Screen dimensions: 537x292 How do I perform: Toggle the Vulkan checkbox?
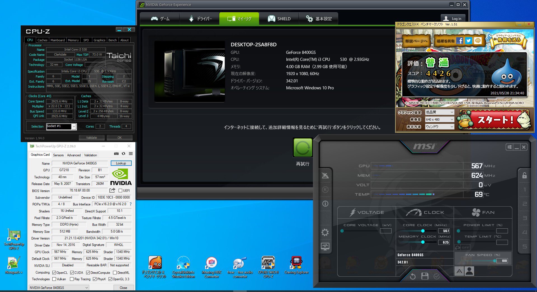coord(54,279)
